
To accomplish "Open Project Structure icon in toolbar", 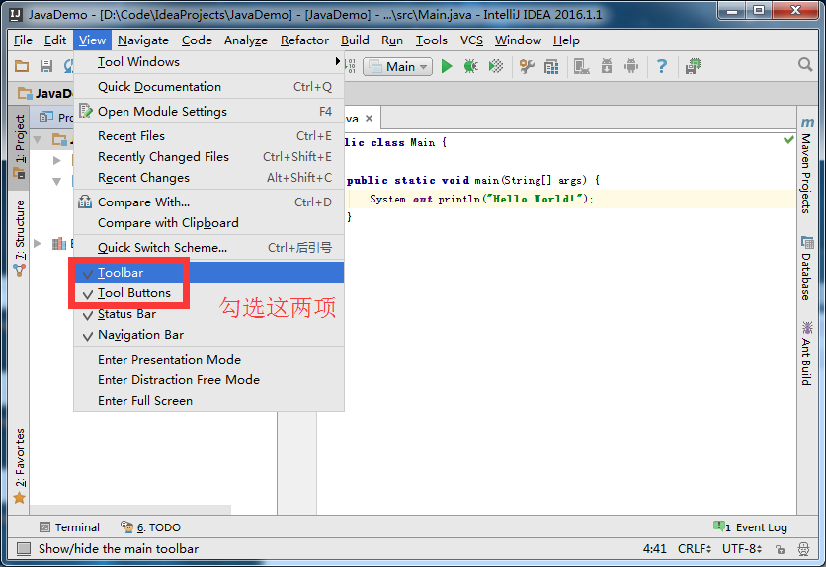I will click(x=551, y=66).
